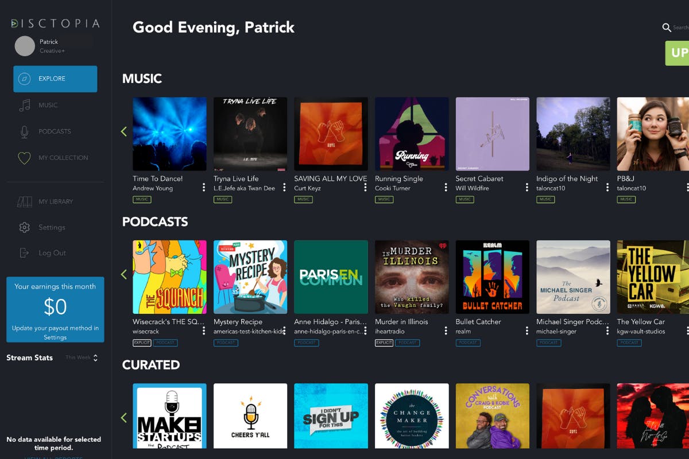The image size is (689, 459).
Task: Open the Secret Cabaret album cover
Action: (x=493, y=134)
